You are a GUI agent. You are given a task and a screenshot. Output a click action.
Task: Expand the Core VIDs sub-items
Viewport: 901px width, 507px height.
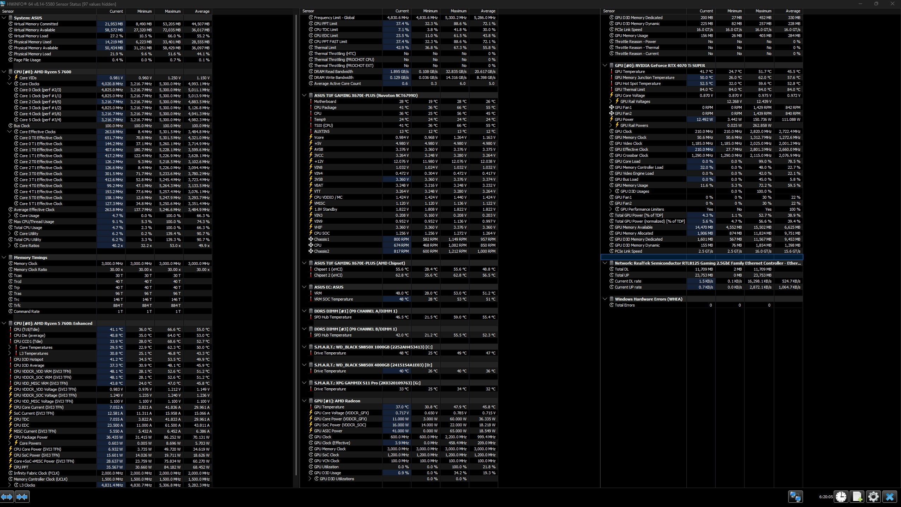coord(10,78)
